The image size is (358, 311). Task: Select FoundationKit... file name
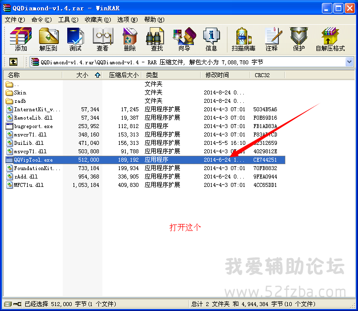click(37, 168)
